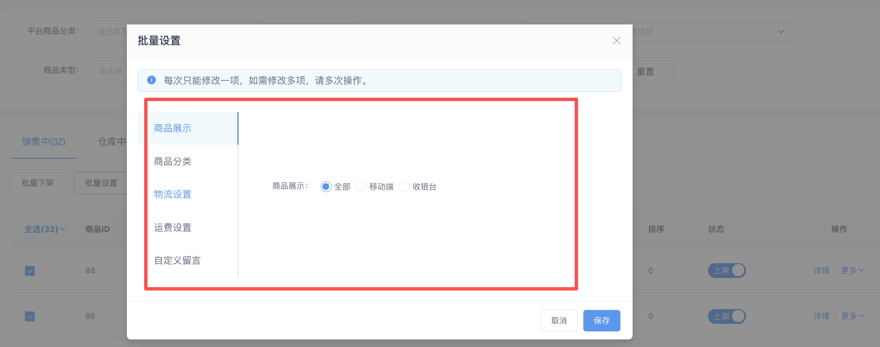Image resolution: width=880 pixels, height=347 pixels.
Task: Open 详情 link for product 86
Action: 821,316
